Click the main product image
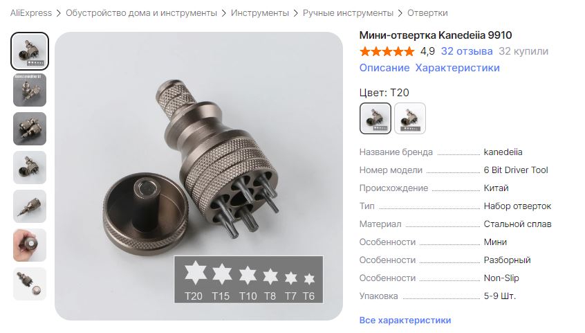585x333 pixels. pos(199,176)
